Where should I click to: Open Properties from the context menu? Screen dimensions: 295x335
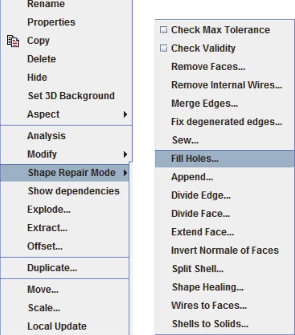point(51,22)
